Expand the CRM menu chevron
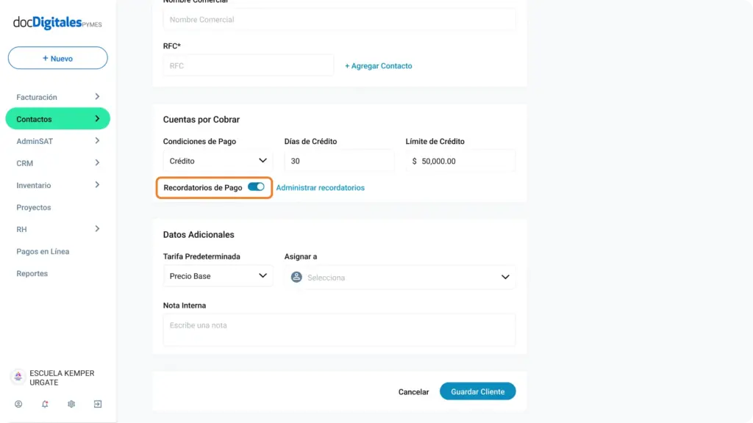Screen dimensions: 753x423 tap(97, 163)
